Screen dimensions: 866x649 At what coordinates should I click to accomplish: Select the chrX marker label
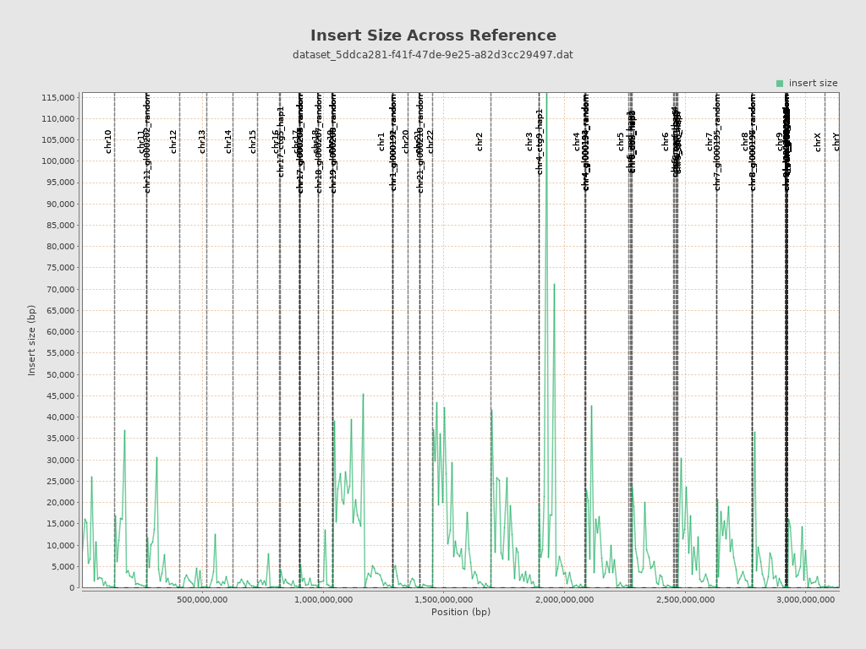(818, 142)
